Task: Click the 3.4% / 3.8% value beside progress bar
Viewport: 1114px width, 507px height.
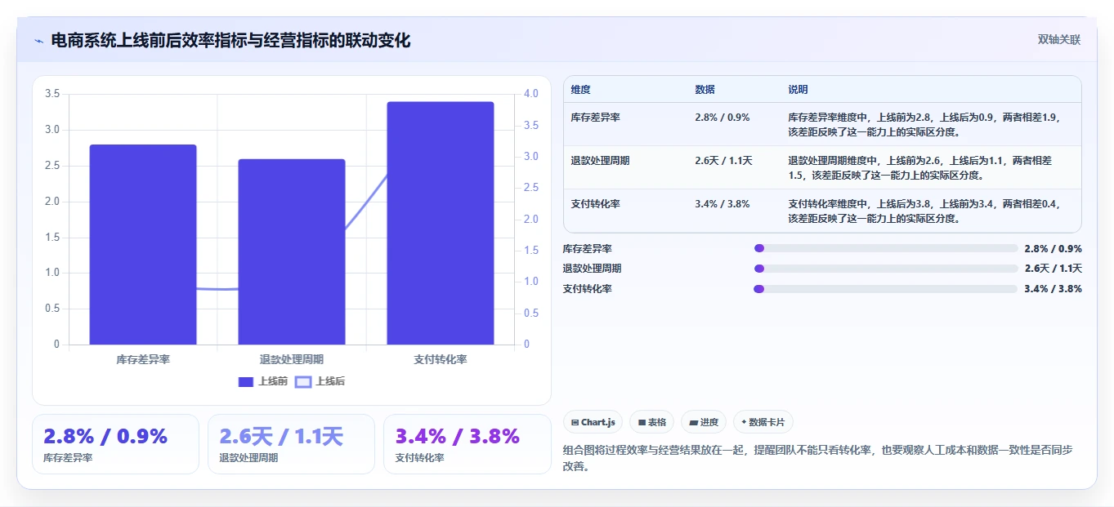Action: click(1053, 289)
